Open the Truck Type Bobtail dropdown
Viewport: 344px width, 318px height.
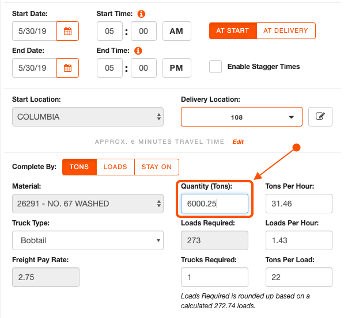point(88,240)
